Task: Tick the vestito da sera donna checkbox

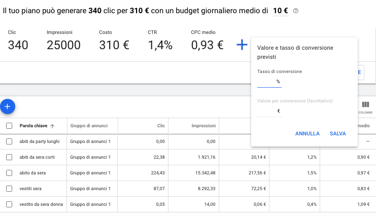Action: pyautogui.click(x=9, y=204)
